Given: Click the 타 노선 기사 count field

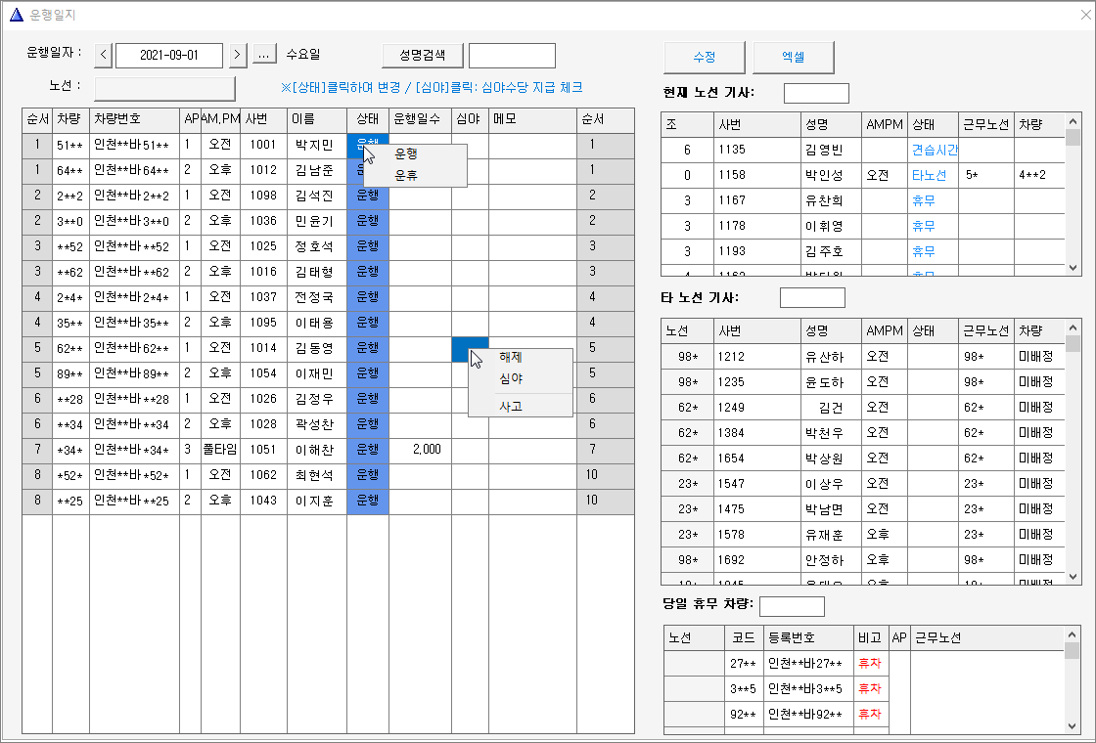Looking at the screenshot, I should tap(812, 297).
